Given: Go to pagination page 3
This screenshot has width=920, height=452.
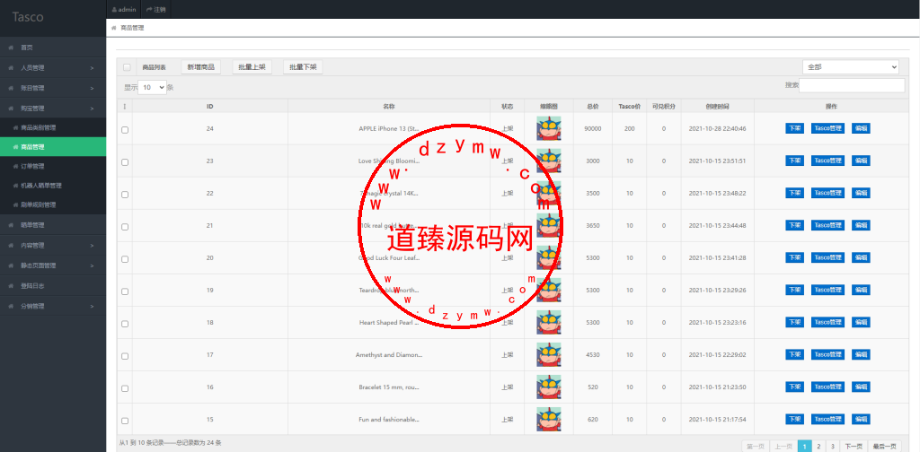Looking at the screenshot, I should 832,446.
